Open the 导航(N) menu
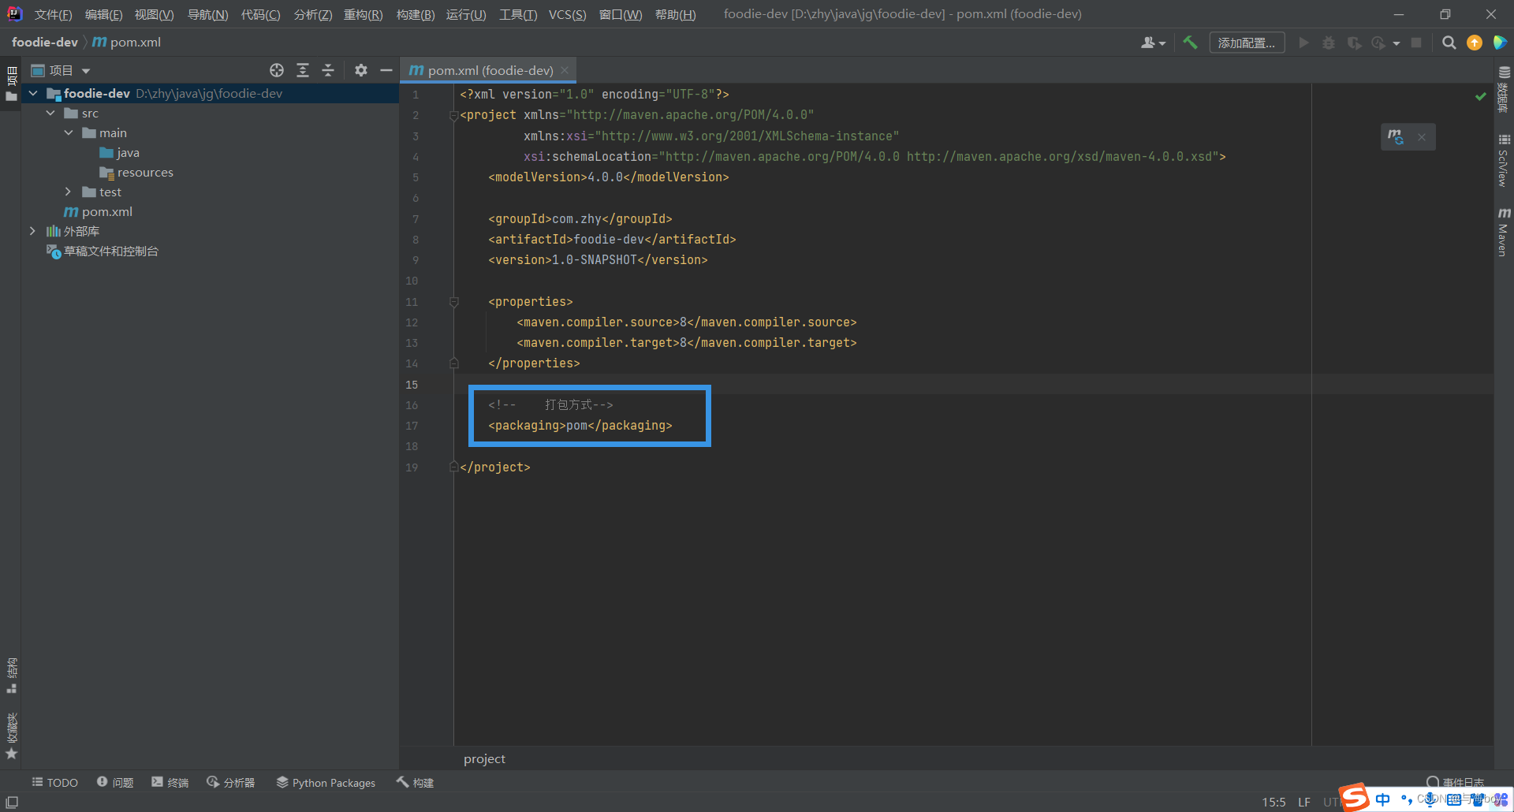The height and width of the screenshot is (812, 1514). (207, 14)
